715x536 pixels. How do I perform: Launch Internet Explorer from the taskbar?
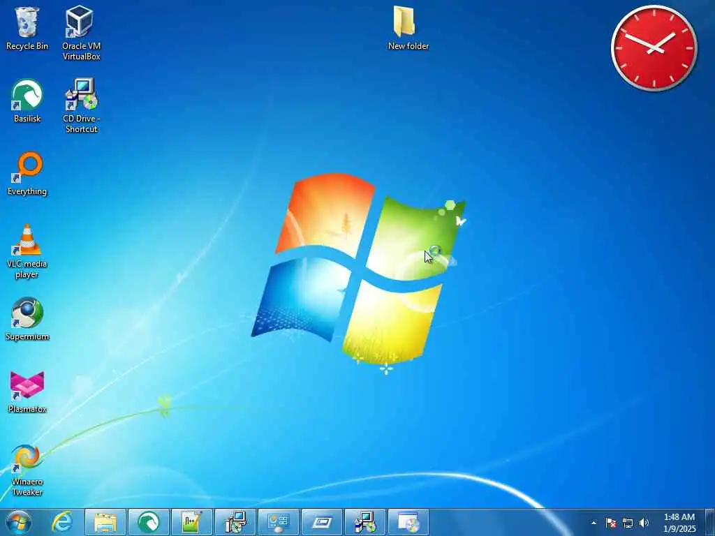pos(62,522)
